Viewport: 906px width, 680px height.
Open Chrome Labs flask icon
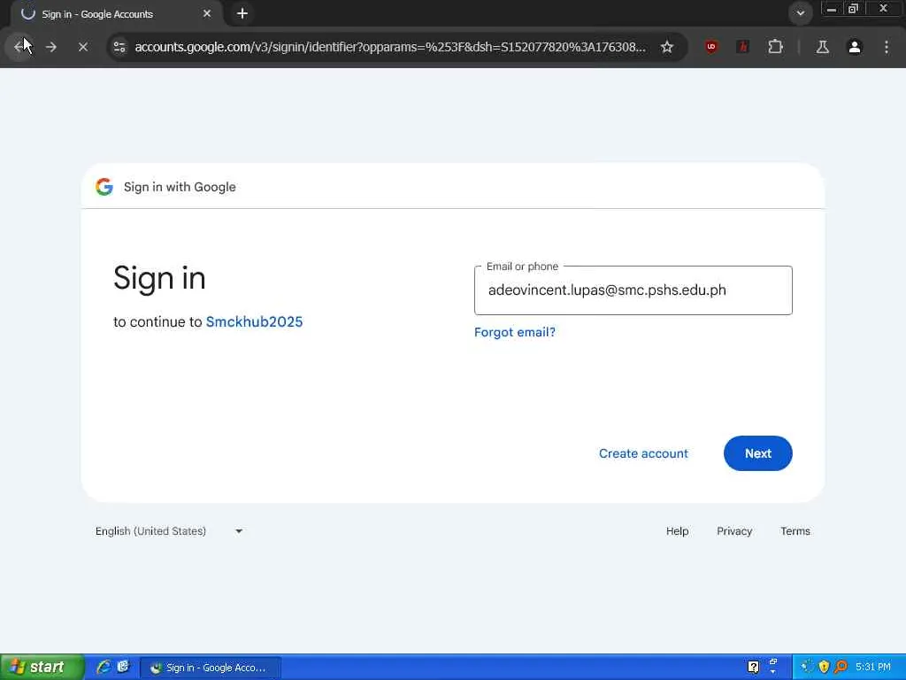tap(822, 47)
